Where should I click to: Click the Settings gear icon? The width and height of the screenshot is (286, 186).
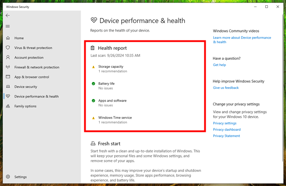8,177
